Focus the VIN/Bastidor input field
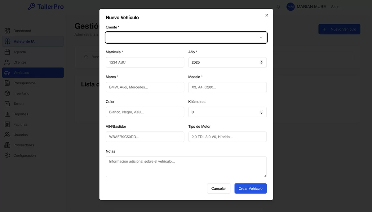The height and width of the screenshot is (212, 372). click(x=145, y=137)
